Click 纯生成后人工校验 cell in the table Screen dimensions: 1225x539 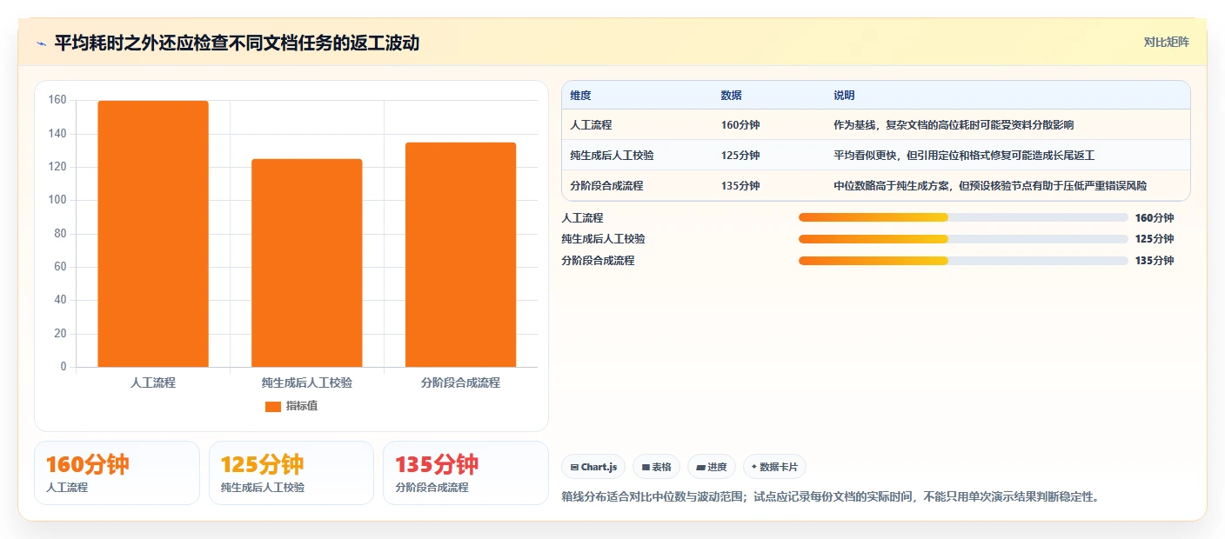[x=612, y=156]
